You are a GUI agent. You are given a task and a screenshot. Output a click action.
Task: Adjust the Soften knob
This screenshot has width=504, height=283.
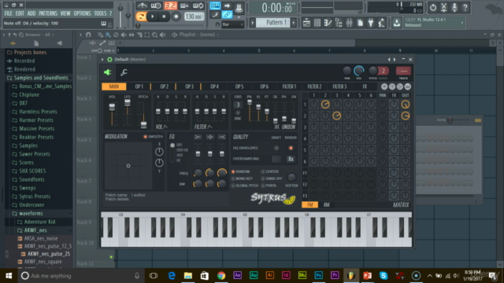coord(291,177)
